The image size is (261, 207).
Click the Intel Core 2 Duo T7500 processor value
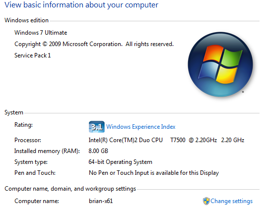(166, 140)
